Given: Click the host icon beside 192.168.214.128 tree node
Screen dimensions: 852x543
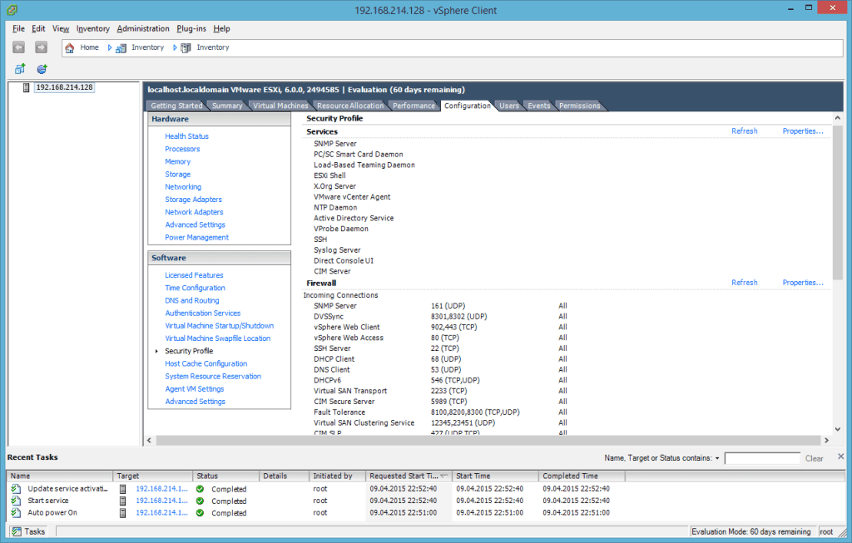Looking at the screenshot, I should [26, 87].
